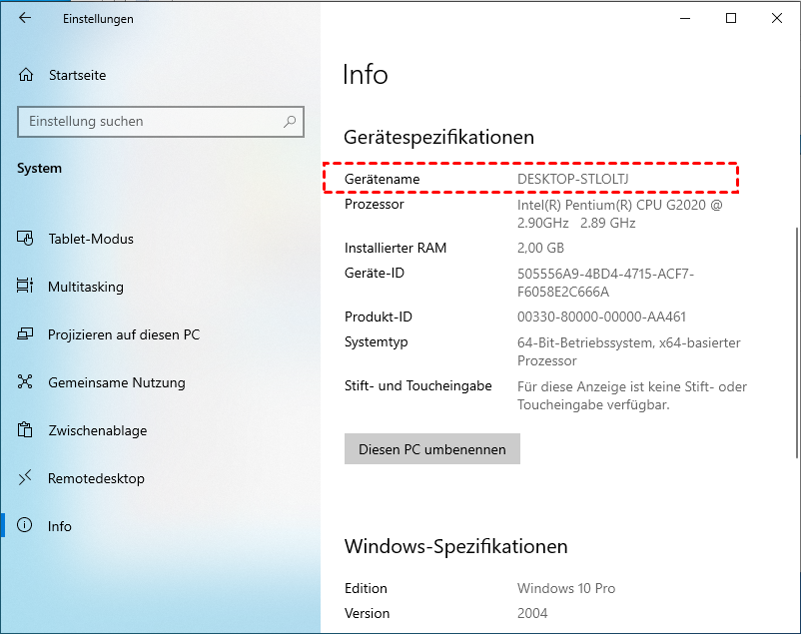This screenshot has width=801, height=634.
Task: Click the Multitasking icon
Action: tap(26, 287)
